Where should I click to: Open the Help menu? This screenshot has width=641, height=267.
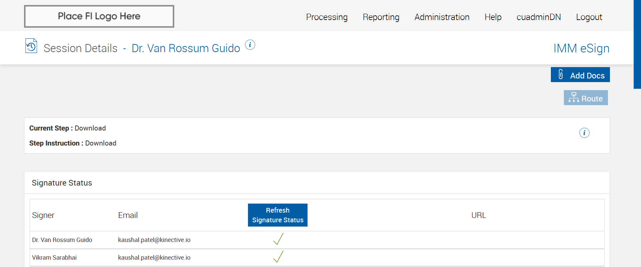point(493,17)
